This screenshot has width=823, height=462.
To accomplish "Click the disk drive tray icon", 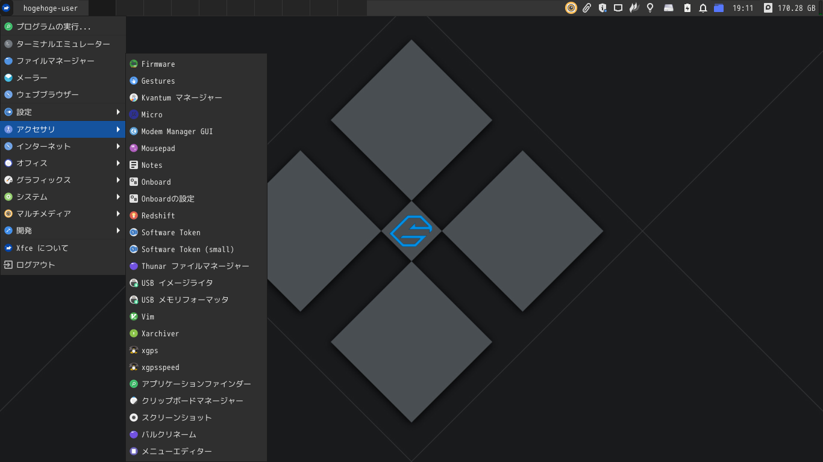I will pyautogui.click(x=669, y=8).
